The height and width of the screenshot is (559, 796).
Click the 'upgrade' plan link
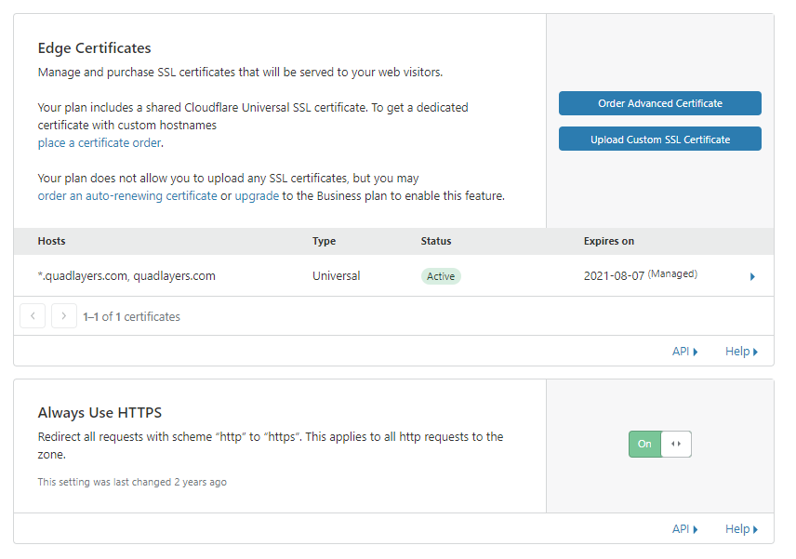[257, 196]
